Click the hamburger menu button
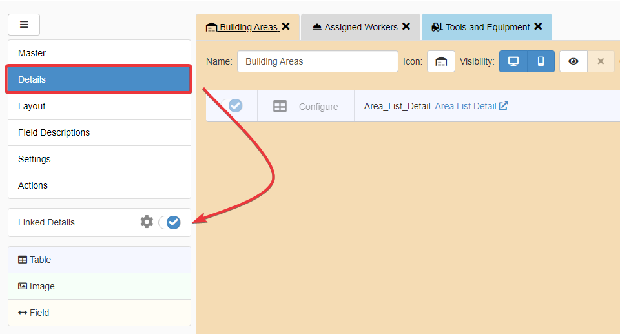Viewport: 620px width, 334px height. click(x=24, y=25)
